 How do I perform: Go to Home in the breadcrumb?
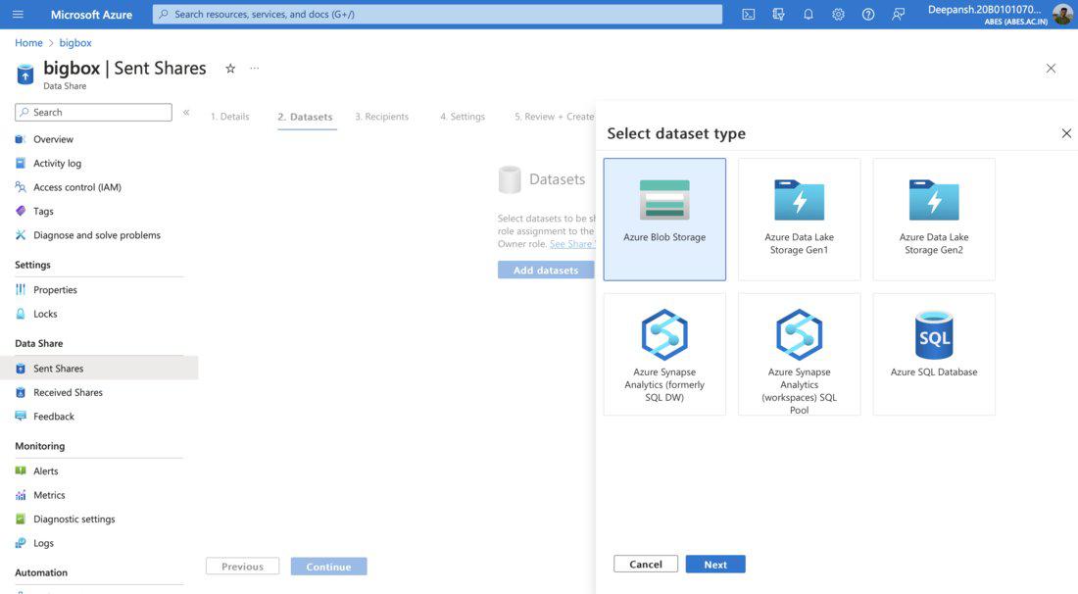[28, 42]
